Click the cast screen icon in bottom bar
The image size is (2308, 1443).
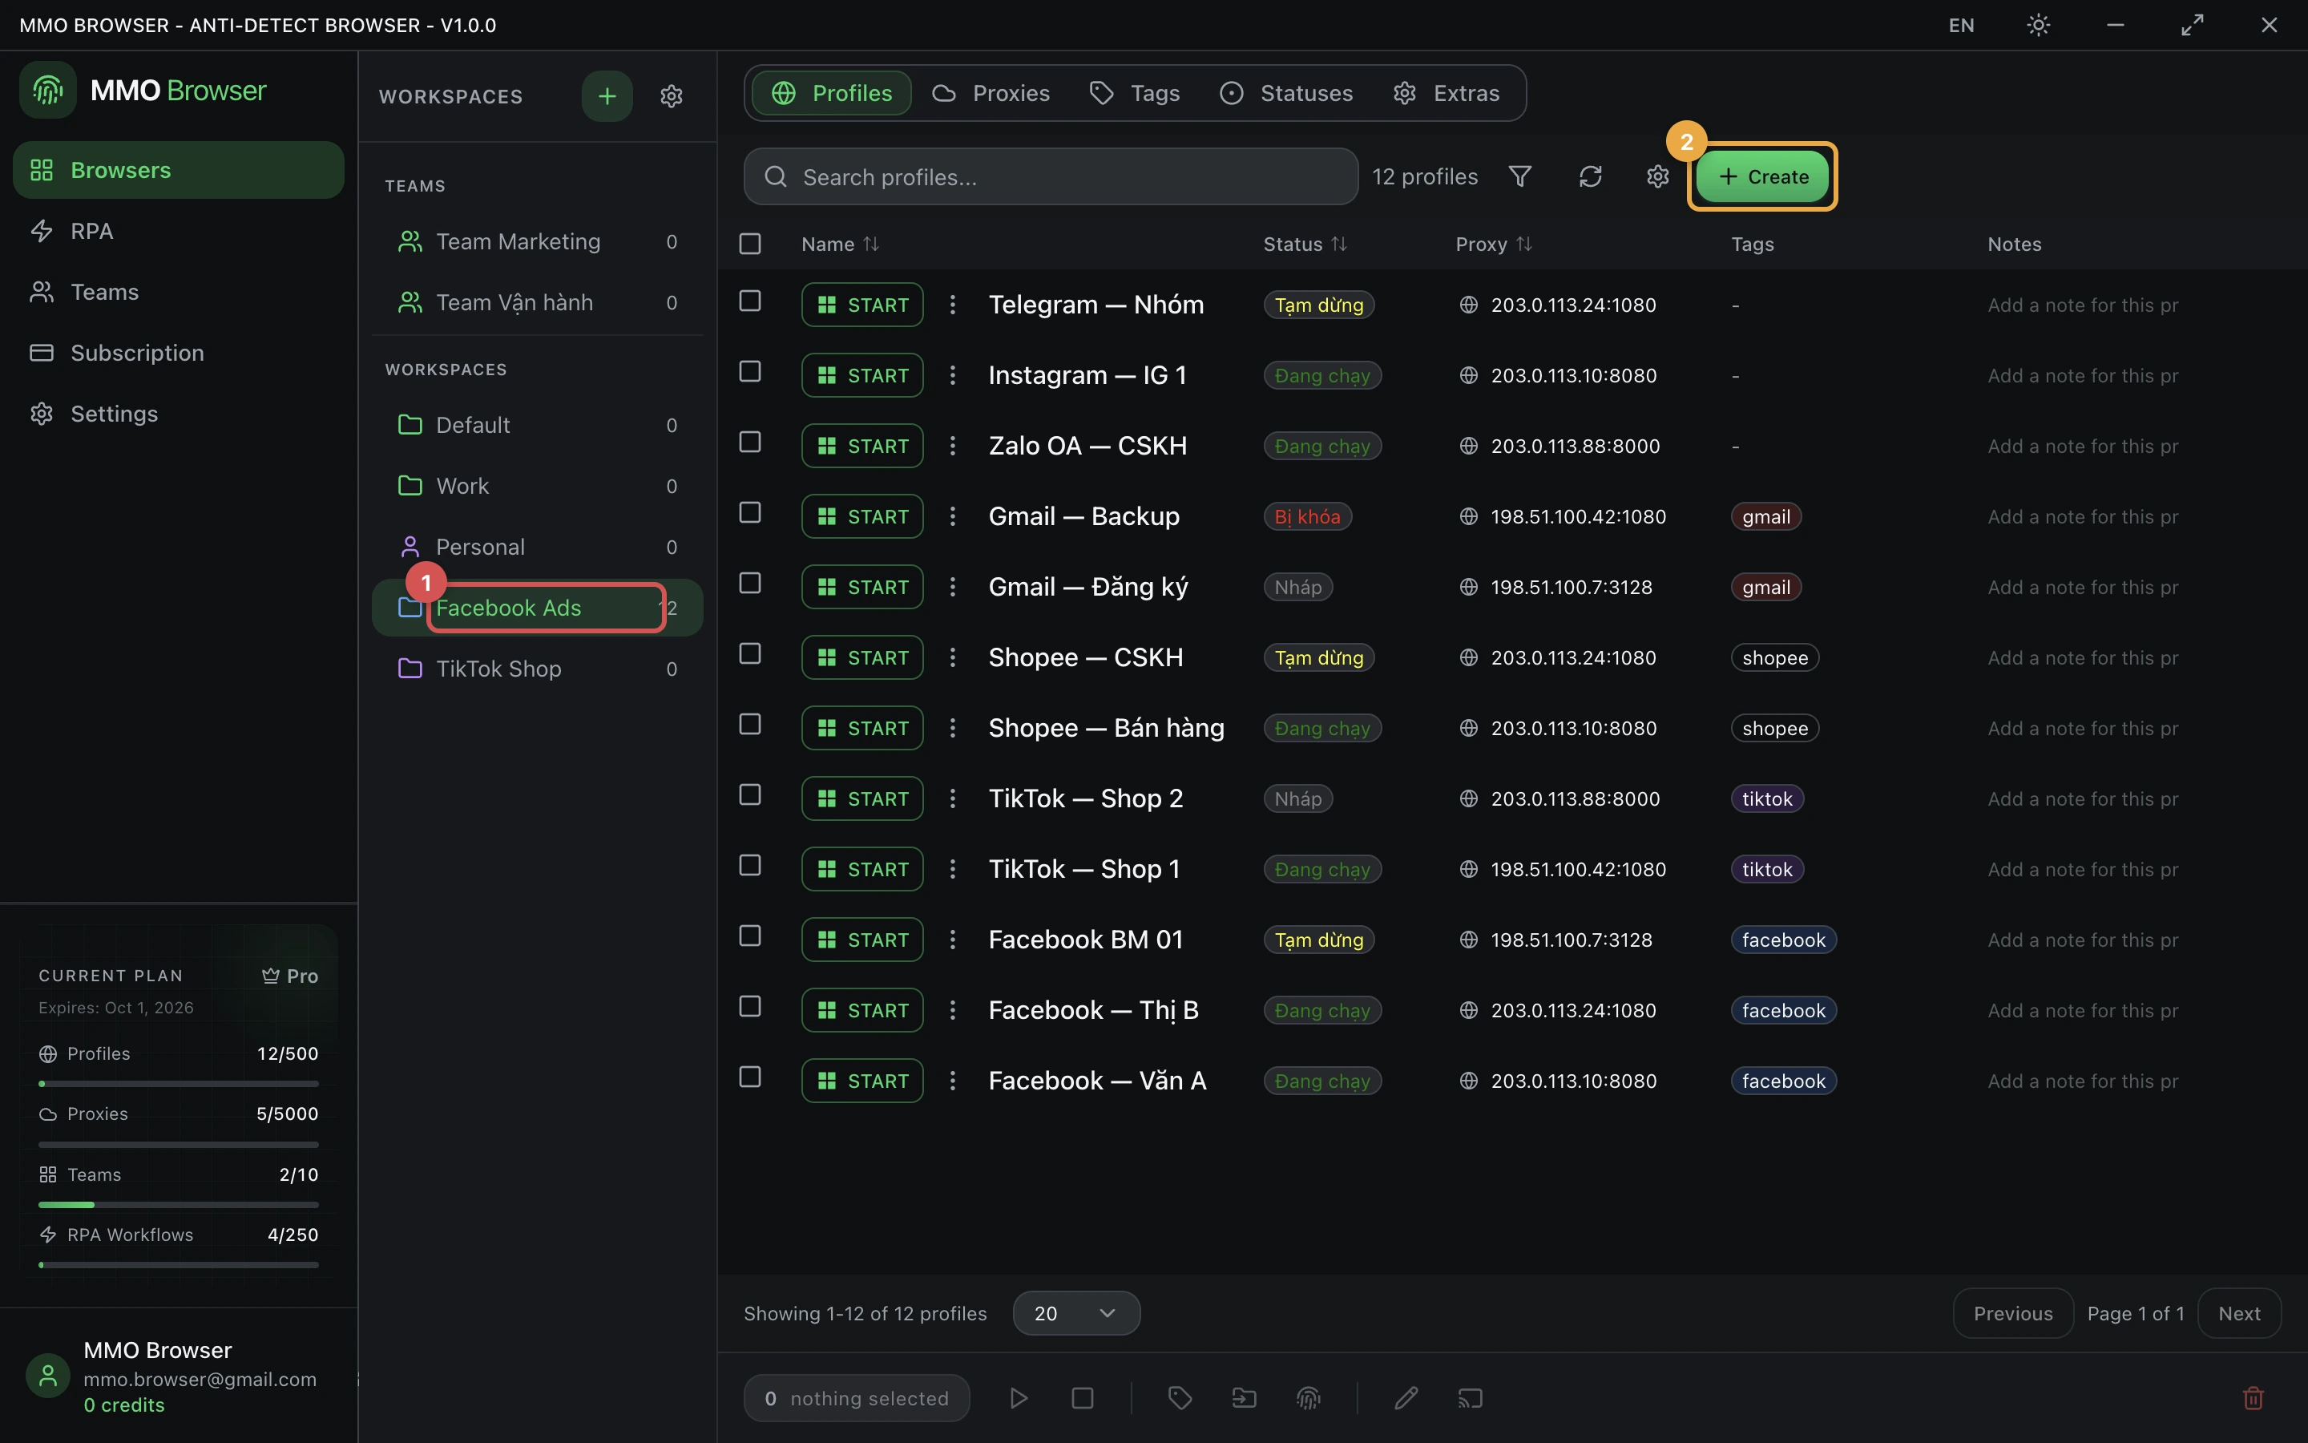(1471, 1398)
